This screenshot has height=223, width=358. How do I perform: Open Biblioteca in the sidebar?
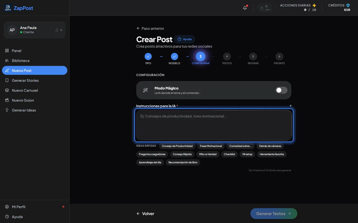(x=35, y=60)
